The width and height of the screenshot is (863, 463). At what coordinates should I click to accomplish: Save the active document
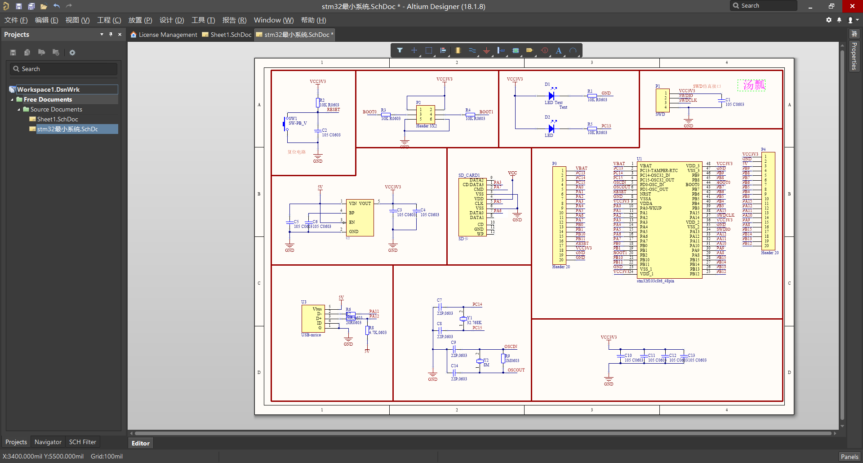pos(19,6)
